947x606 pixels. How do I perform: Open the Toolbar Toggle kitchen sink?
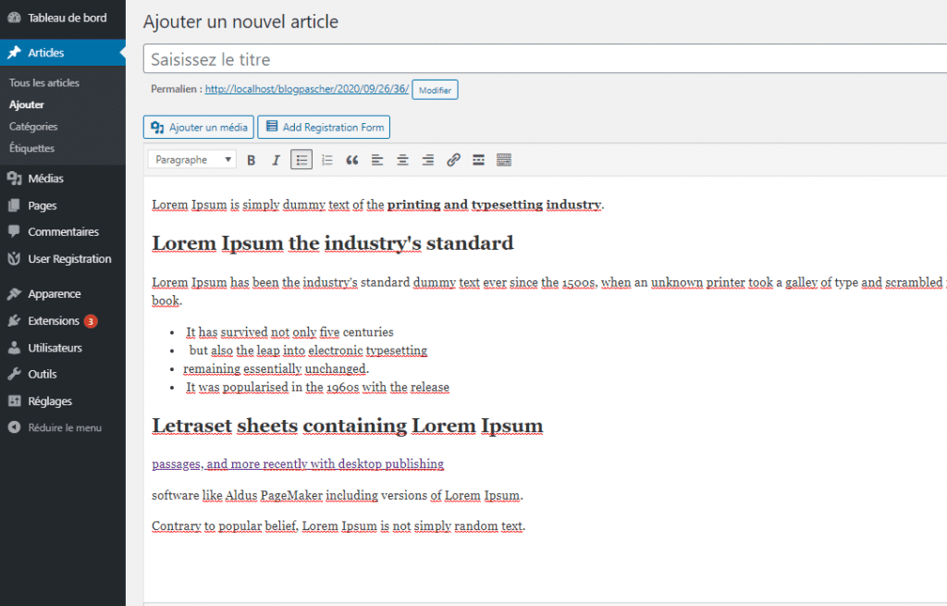pos(504,159)
